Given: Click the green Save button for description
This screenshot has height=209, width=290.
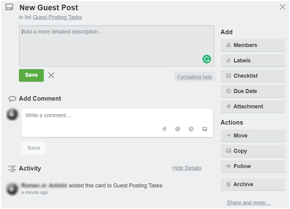Looking at the screenshot, I should pos(31,75).
